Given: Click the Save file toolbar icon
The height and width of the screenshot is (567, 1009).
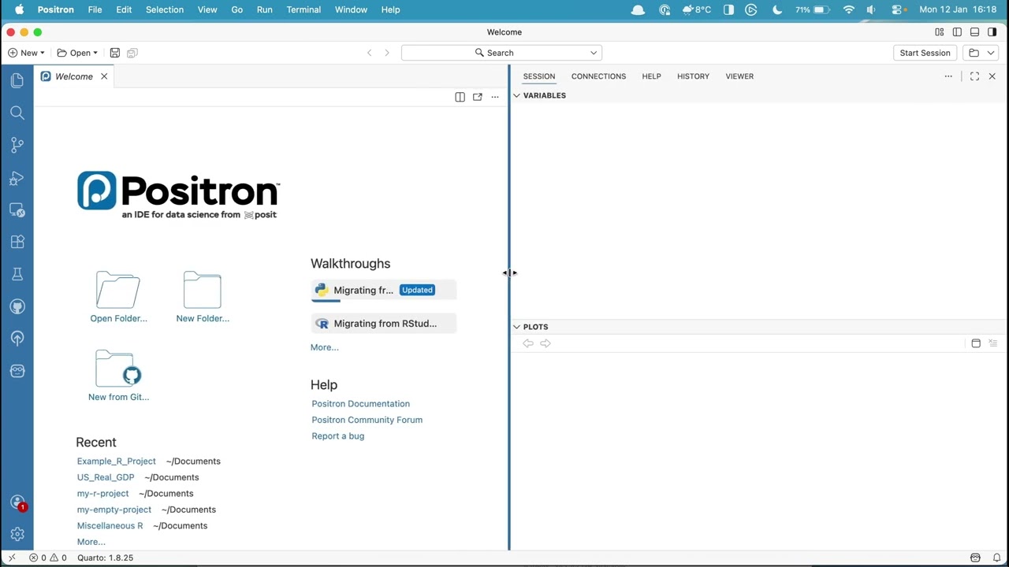Looking at the screenshot, I should 114,53.
